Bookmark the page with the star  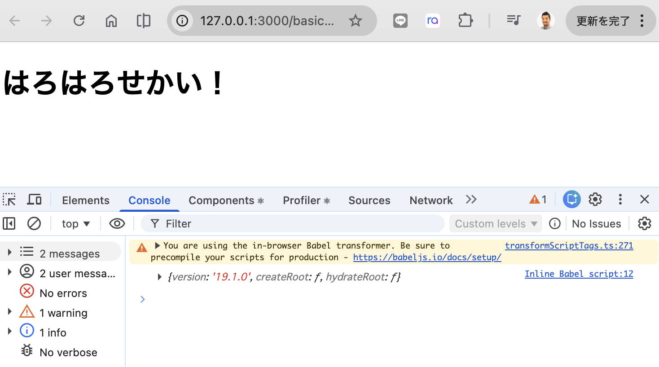356,20
